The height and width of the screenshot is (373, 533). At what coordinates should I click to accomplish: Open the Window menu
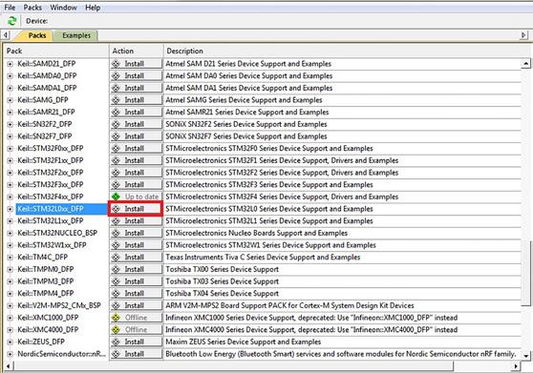(x=63, y=7)
